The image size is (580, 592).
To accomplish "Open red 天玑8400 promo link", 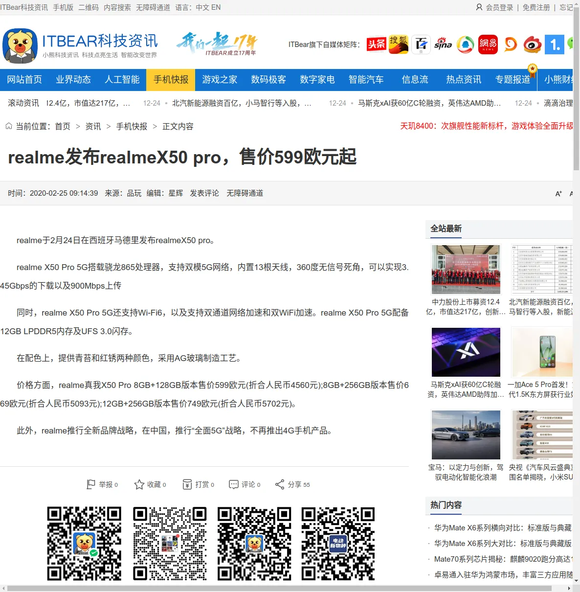I will [x=487, y=126].
